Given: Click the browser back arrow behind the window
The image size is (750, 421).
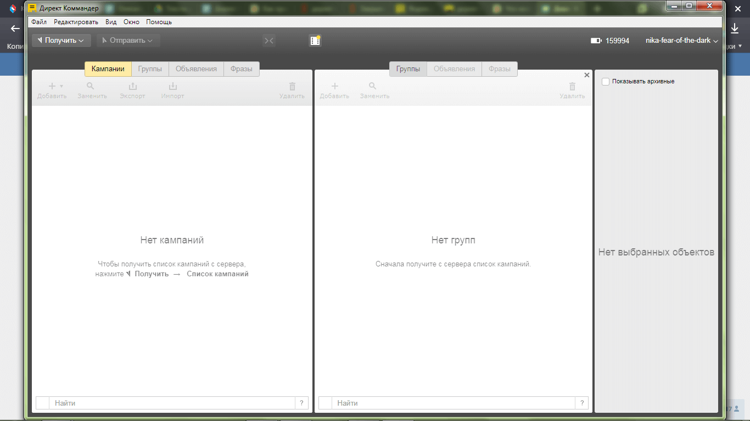Looking at the screenshot, I should click(x=15, y=29).
